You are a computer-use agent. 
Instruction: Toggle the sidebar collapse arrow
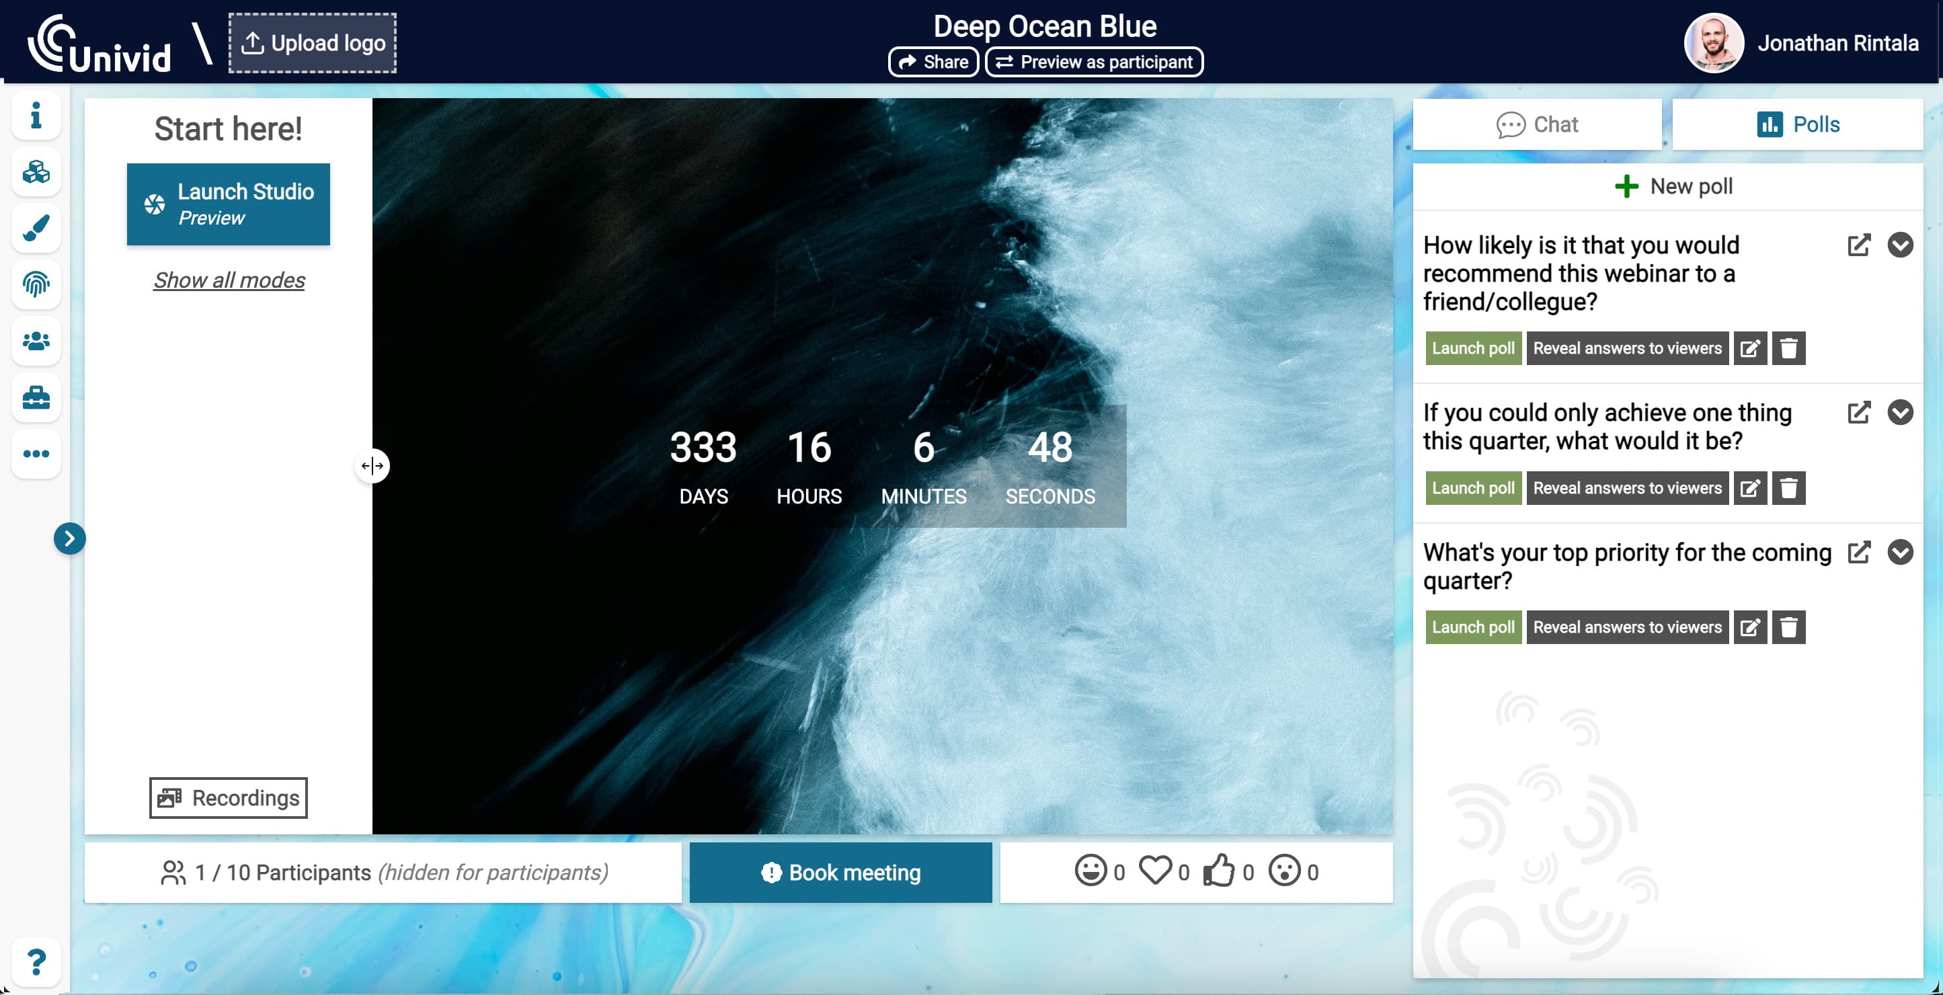[70, 538]
